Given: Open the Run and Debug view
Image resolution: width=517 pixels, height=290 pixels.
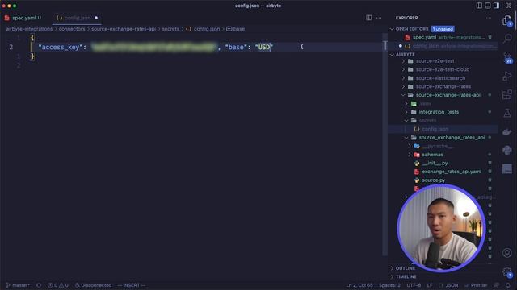Looking at the screenshot, I should (507, 76).
